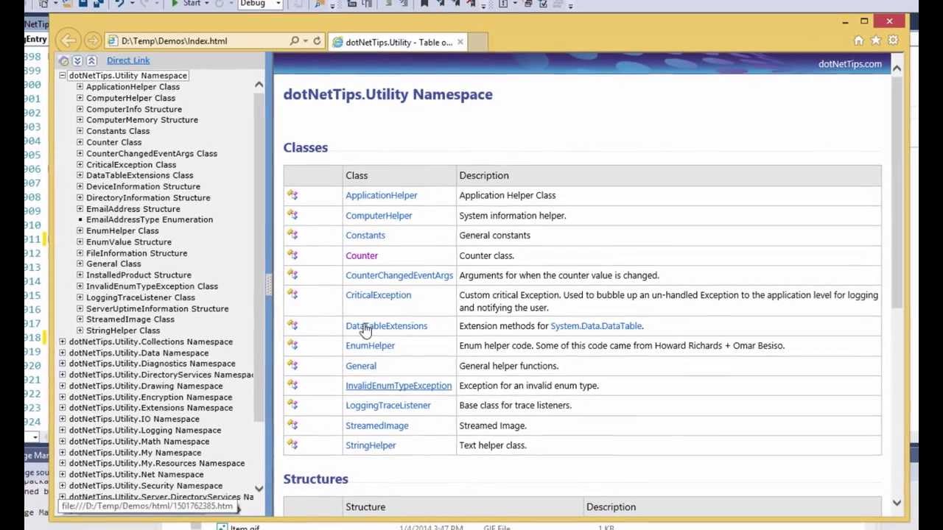Image resolution: width=943 pixels, height=530 pixels.
Task: Expand the dotNetTips.Utility.Data Namespace node
Action: (63, 353)
